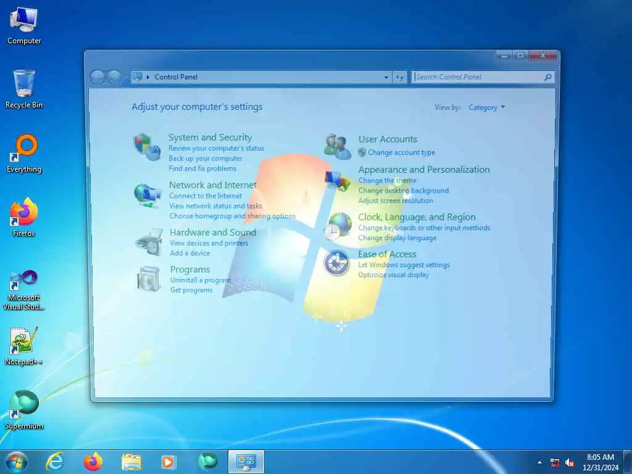Open the View by Category dropdown
This screenshot has height=474, width=632.
486,107
